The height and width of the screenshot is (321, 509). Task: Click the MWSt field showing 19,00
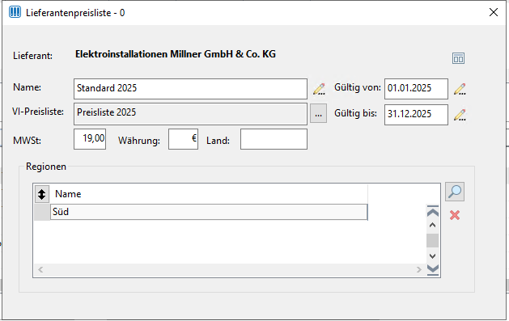coord(90,139)
